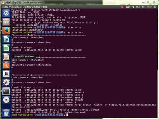Launch LibreOffice Impress presentation app

pyautogui.click(x=6, y=57)
